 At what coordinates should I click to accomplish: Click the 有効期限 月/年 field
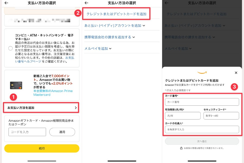click(x=183, y=116)
